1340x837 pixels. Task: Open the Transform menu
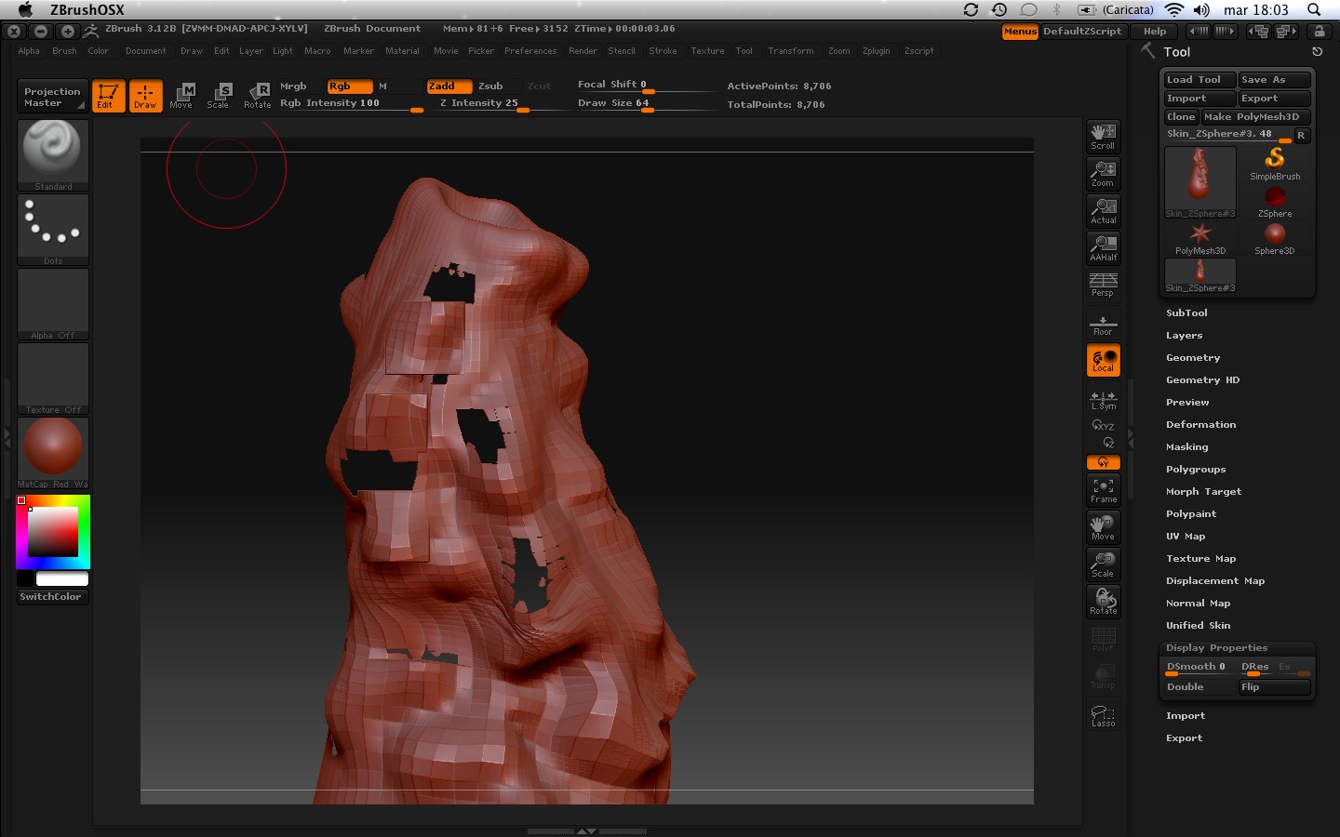(791, 51)
